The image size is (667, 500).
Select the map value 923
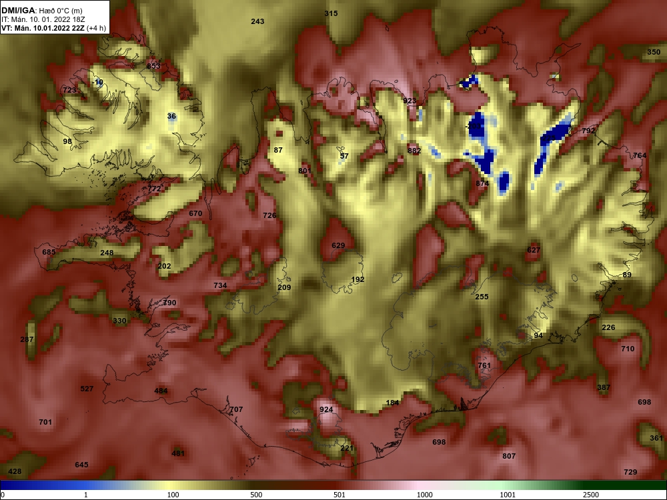click(x=410, y=101)
